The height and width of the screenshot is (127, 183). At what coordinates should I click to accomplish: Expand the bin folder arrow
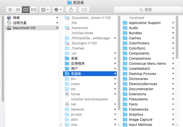(115, 79)
